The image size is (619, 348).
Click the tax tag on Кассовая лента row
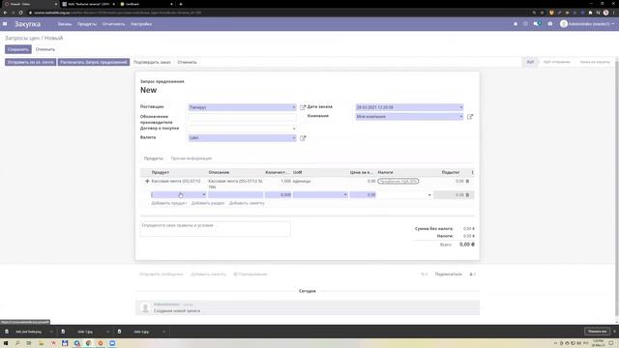tap(398, 181)
